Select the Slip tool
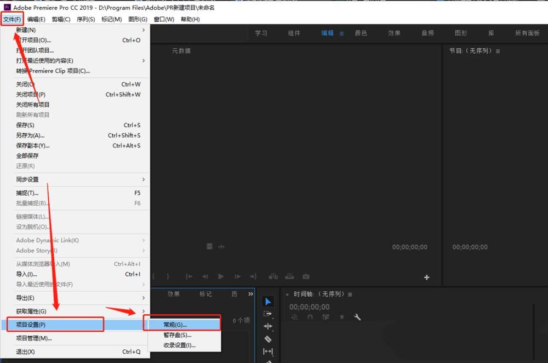The image size is (548, 363). coord(268,351)
